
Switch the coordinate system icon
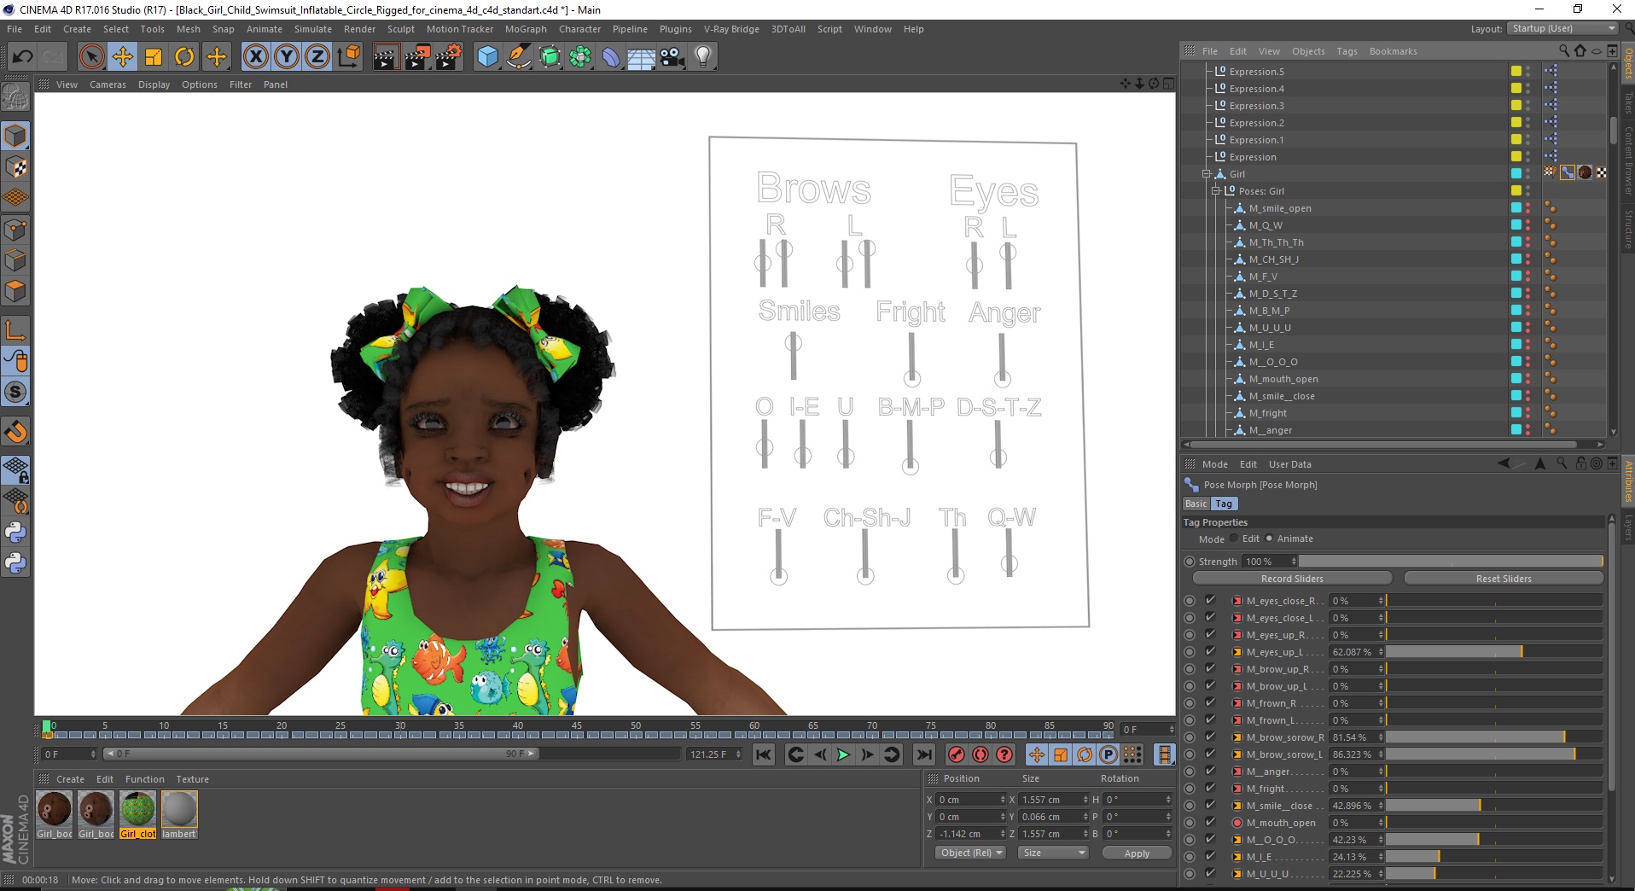(x=348, y=57)
